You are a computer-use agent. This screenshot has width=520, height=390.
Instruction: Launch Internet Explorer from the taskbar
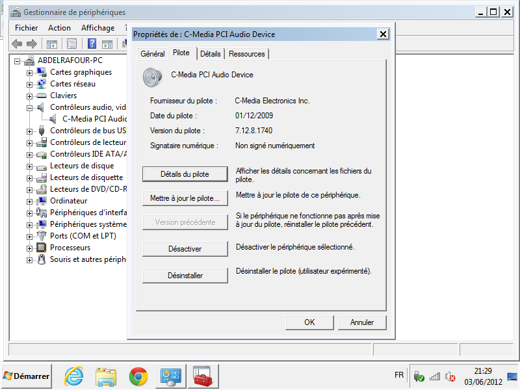[x=73, y=377]
